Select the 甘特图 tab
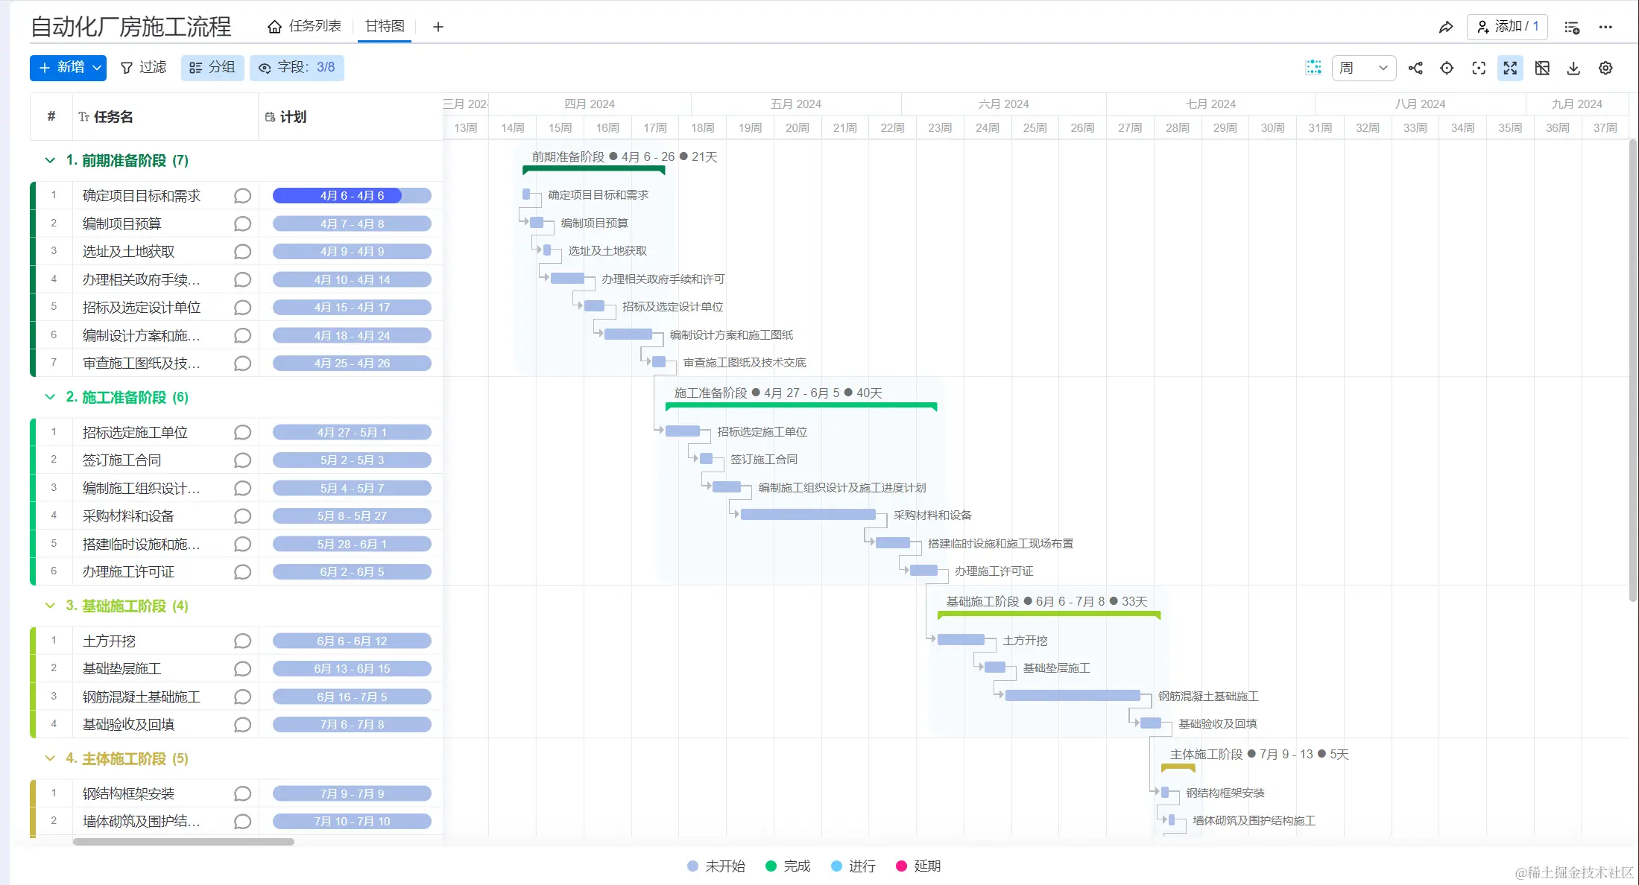The image size is (1639, 885). click(x=385, y=26)
